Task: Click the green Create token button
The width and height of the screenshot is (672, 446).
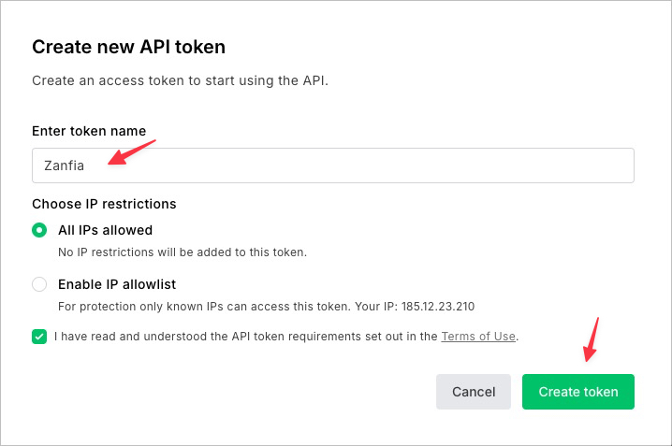Action: click(x=577, y=392)
